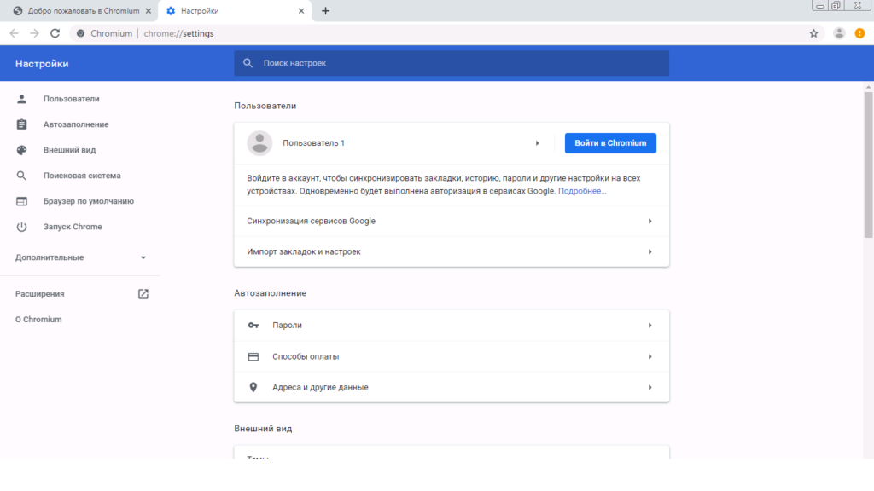Close the Chromium window
Viewport: 874px width, 491px height.
(x=858, y=6)
